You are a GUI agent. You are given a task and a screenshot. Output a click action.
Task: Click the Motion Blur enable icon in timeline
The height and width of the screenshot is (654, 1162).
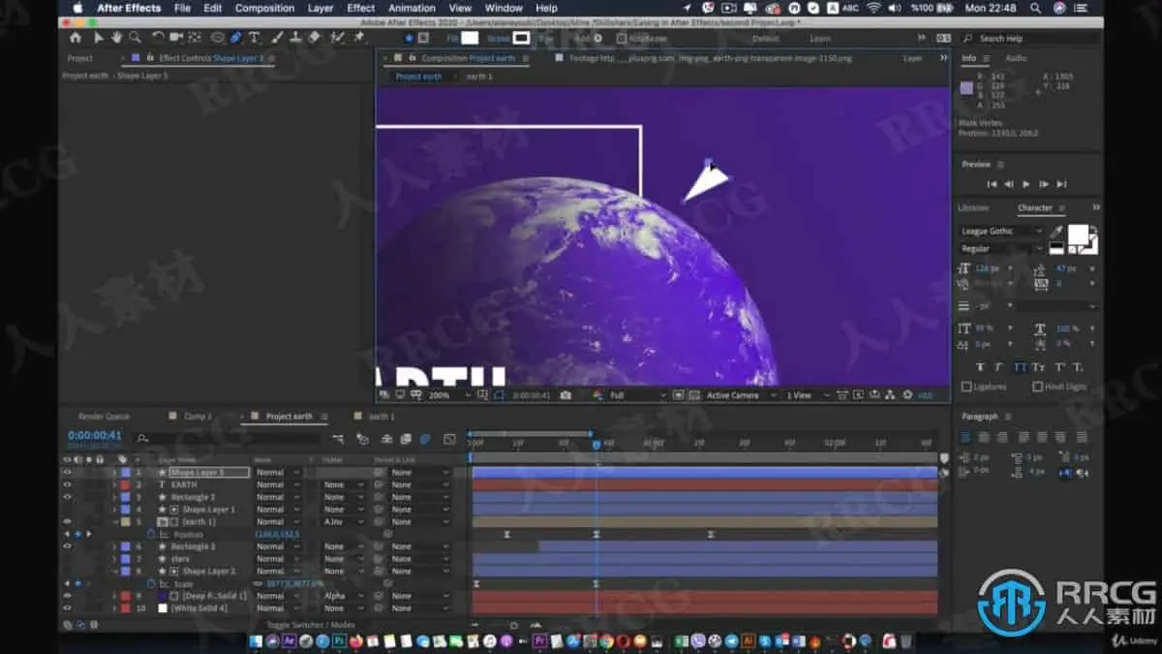425,439
